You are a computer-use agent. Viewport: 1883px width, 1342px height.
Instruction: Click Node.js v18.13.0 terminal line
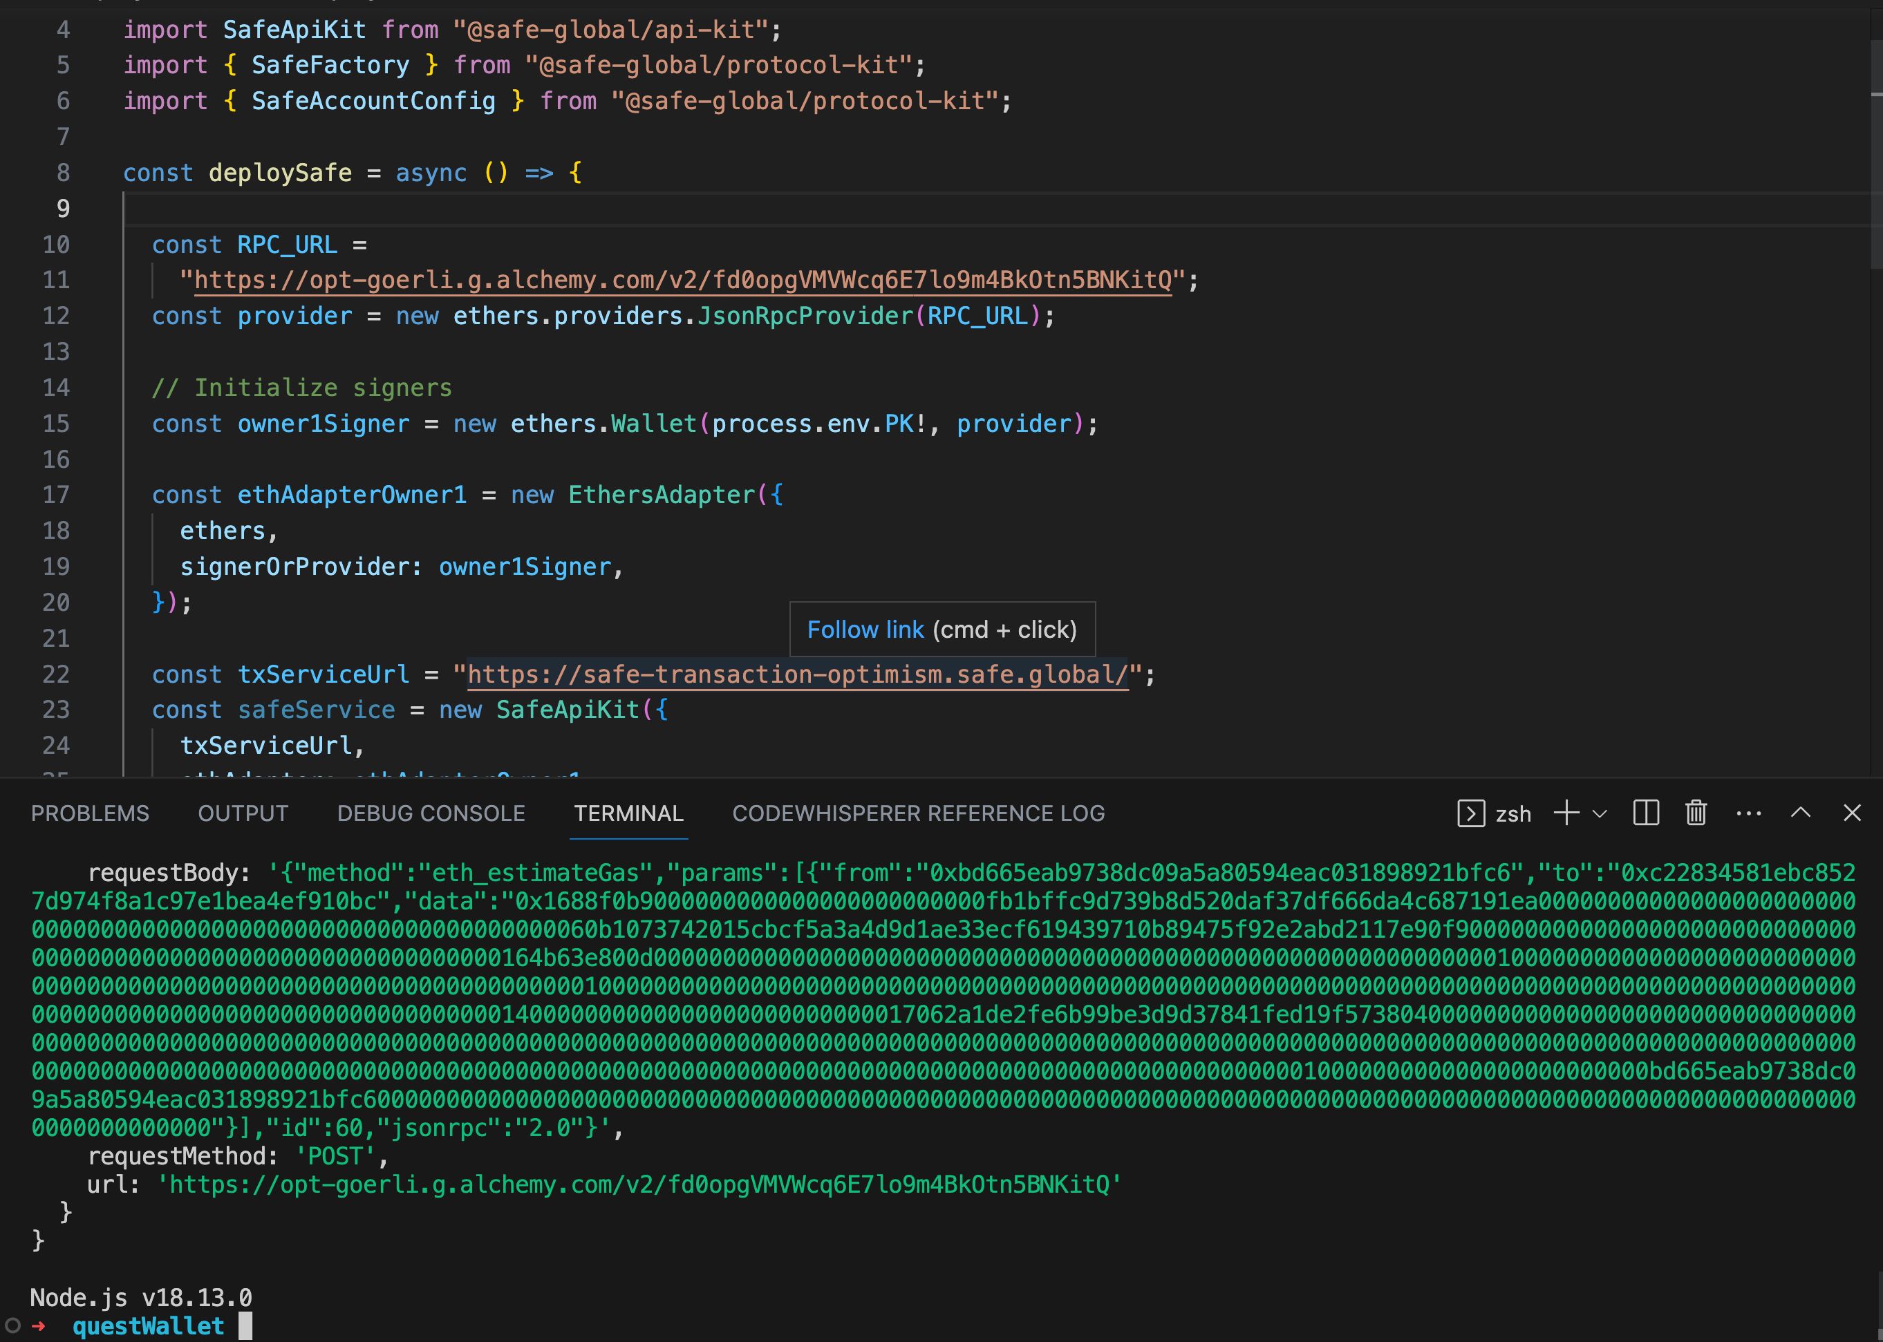[140, 1297]
